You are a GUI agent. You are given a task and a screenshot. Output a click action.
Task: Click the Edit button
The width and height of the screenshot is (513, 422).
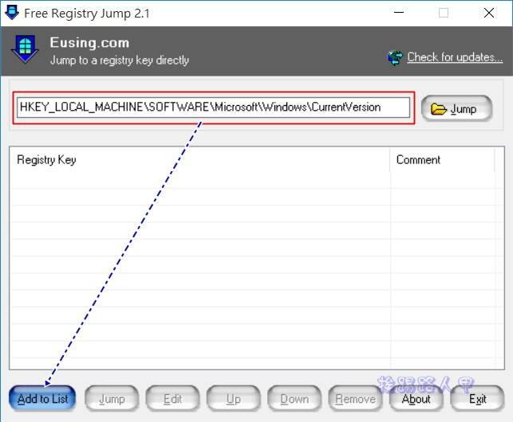tap(172, 398)
